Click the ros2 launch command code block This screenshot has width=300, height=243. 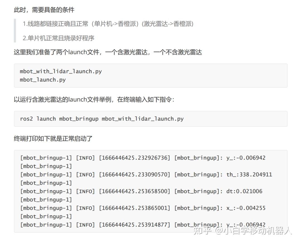102,119
